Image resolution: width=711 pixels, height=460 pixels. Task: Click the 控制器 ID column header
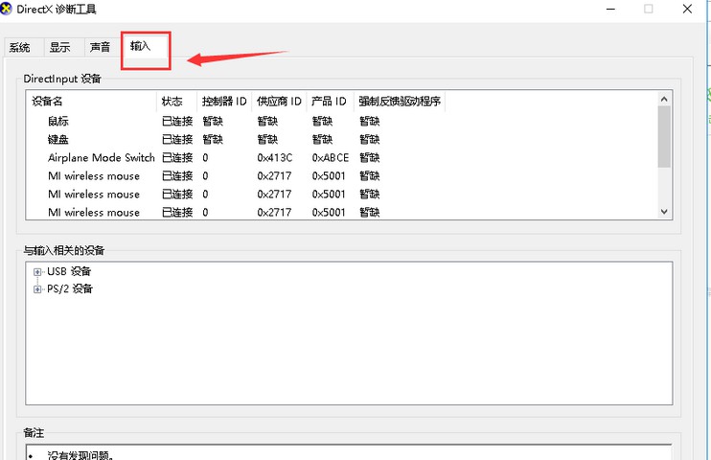(224, 102)
